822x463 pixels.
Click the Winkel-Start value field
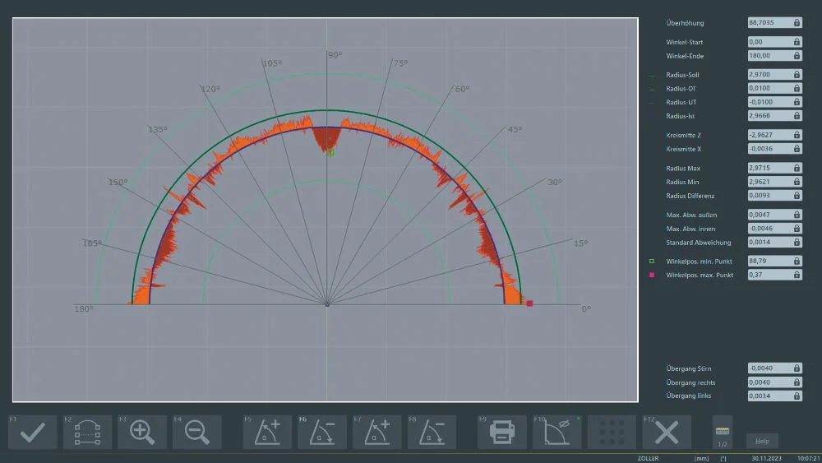(769, 42)
